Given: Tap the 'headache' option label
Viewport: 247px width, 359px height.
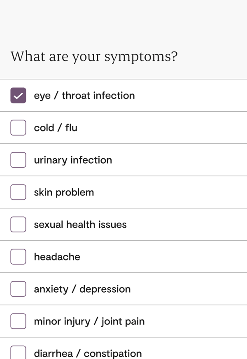Looking at the screenshot, I should tap(57, 257).
